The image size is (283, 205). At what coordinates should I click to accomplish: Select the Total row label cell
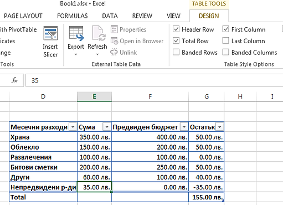[x=43, y=197]
